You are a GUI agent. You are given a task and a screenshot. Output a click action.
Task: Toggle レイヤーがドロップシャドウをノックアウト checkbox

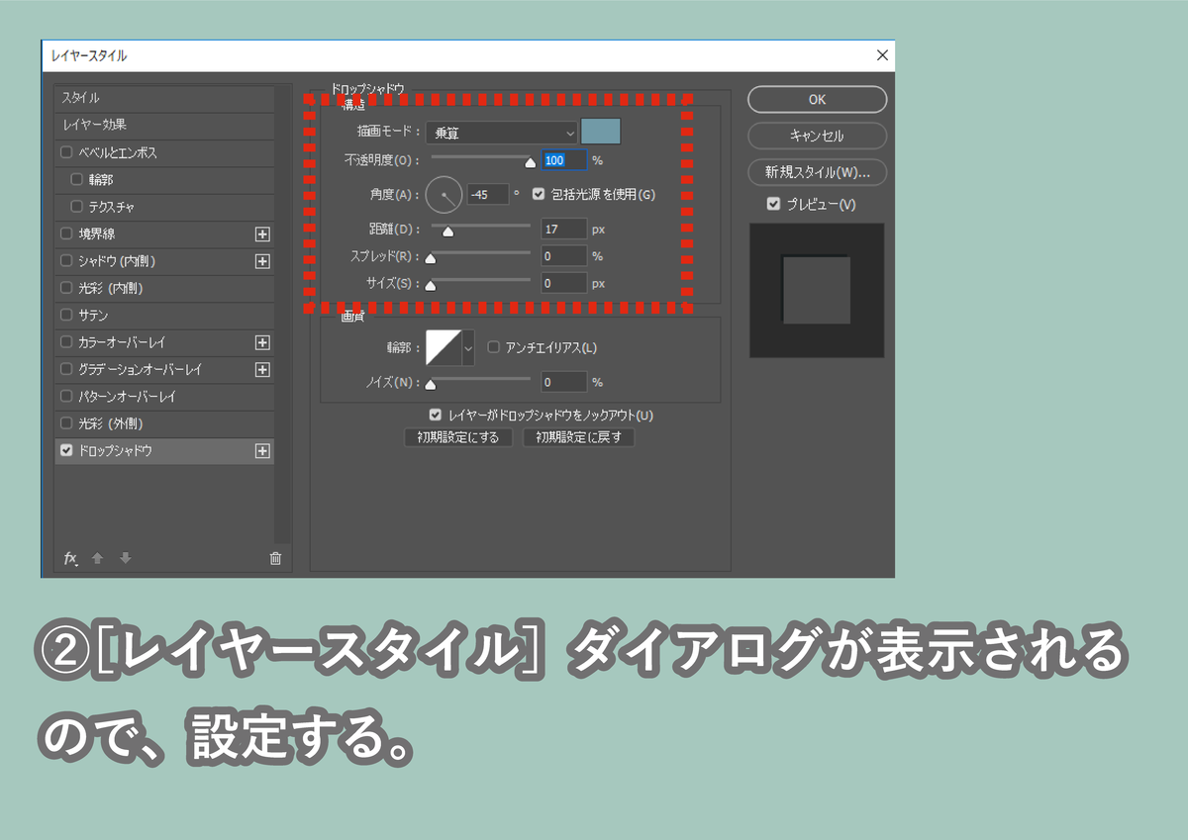coord(435,416)
